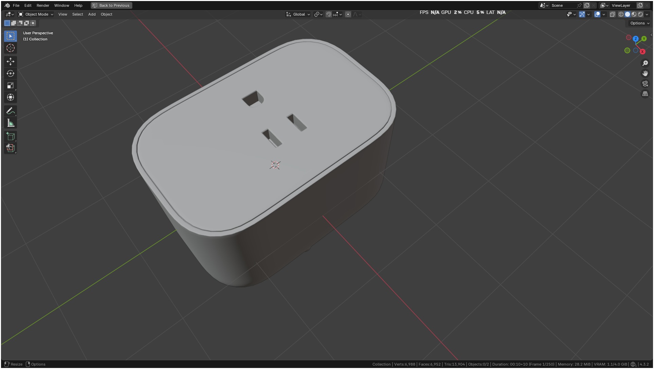Toggle viewport gizmos visibility
Screen dimensions: 654x369
[x=582, y=14]
